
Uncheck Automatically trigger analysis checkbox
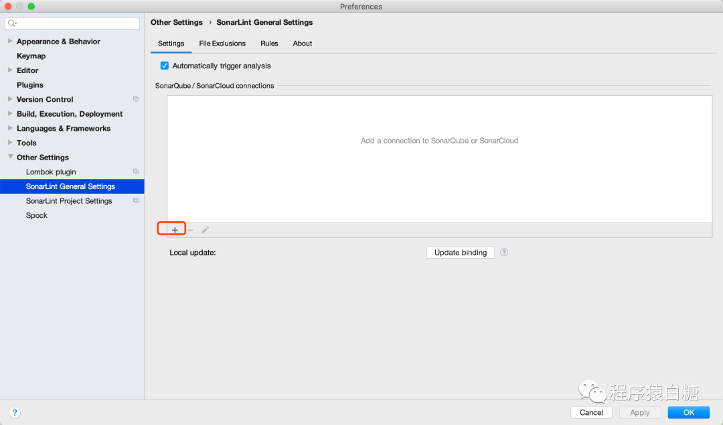click(165, 66)
